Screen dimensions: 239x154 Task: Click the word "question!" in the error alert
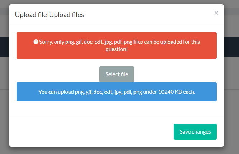[x=116, y=49]
